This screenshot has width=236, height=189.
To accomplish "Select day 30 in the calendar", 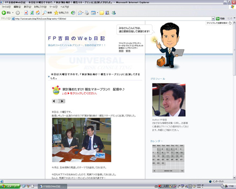I will 163,163.
